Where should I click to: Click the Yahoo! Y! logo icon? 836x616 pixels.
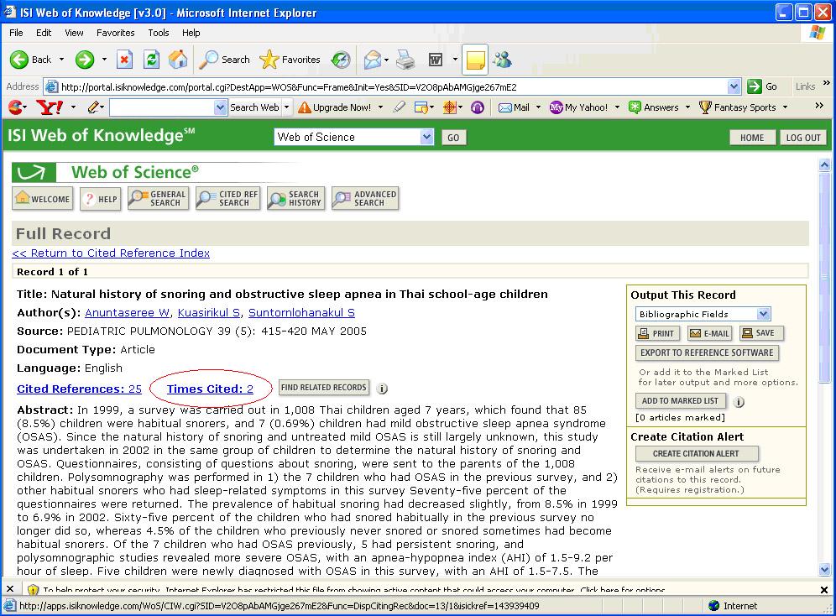50,107
